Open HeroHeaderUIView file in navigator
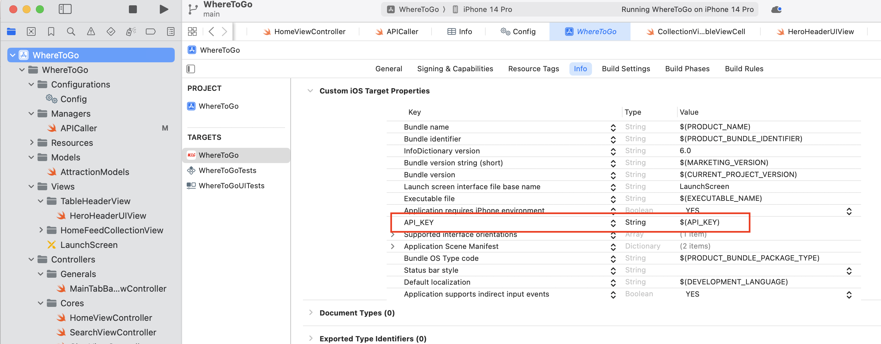Screen dimensions: 881x344 [x=101, y=216]
